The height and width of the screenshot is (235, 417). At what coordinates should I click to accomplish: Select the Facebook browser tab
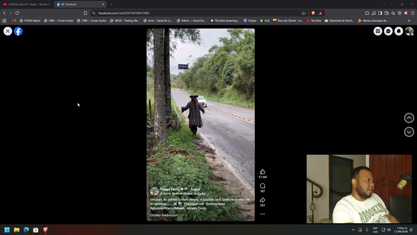point(80,4)
